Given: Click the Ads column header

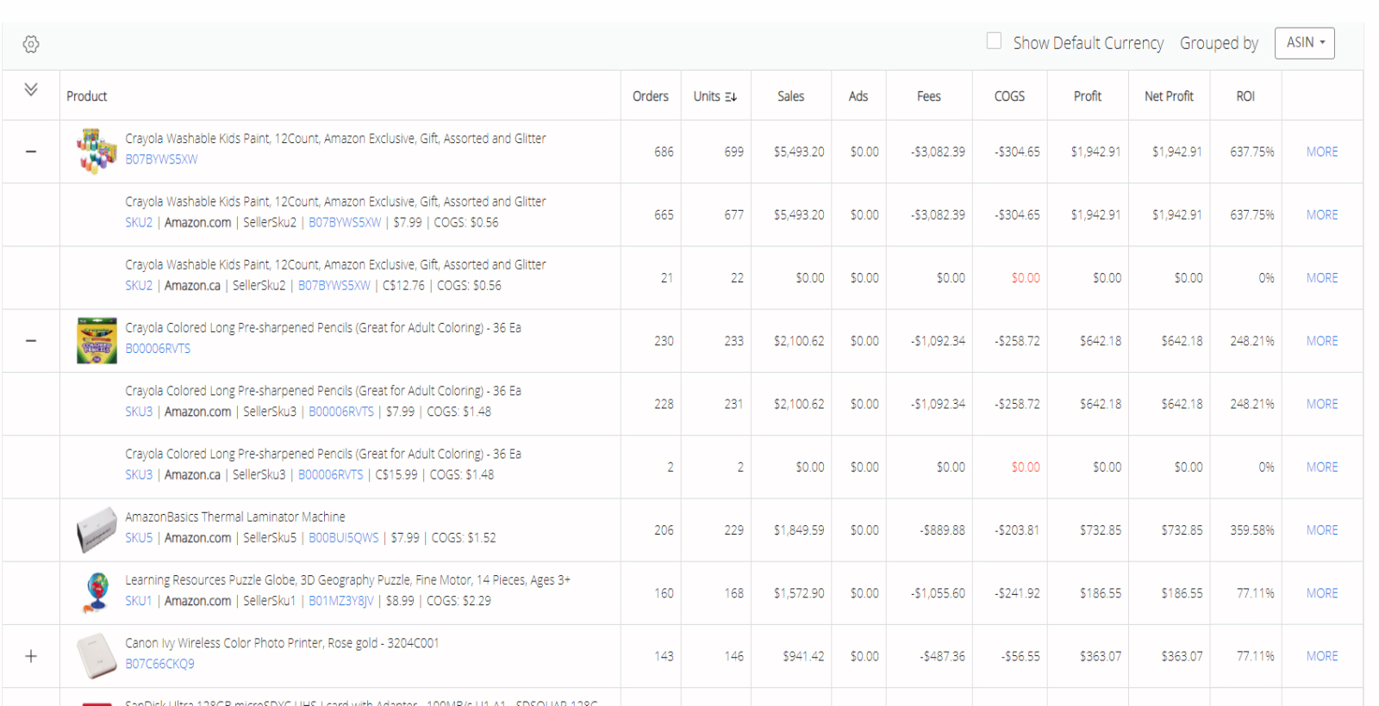Looking at the screenshot, I should pos(858,96).
